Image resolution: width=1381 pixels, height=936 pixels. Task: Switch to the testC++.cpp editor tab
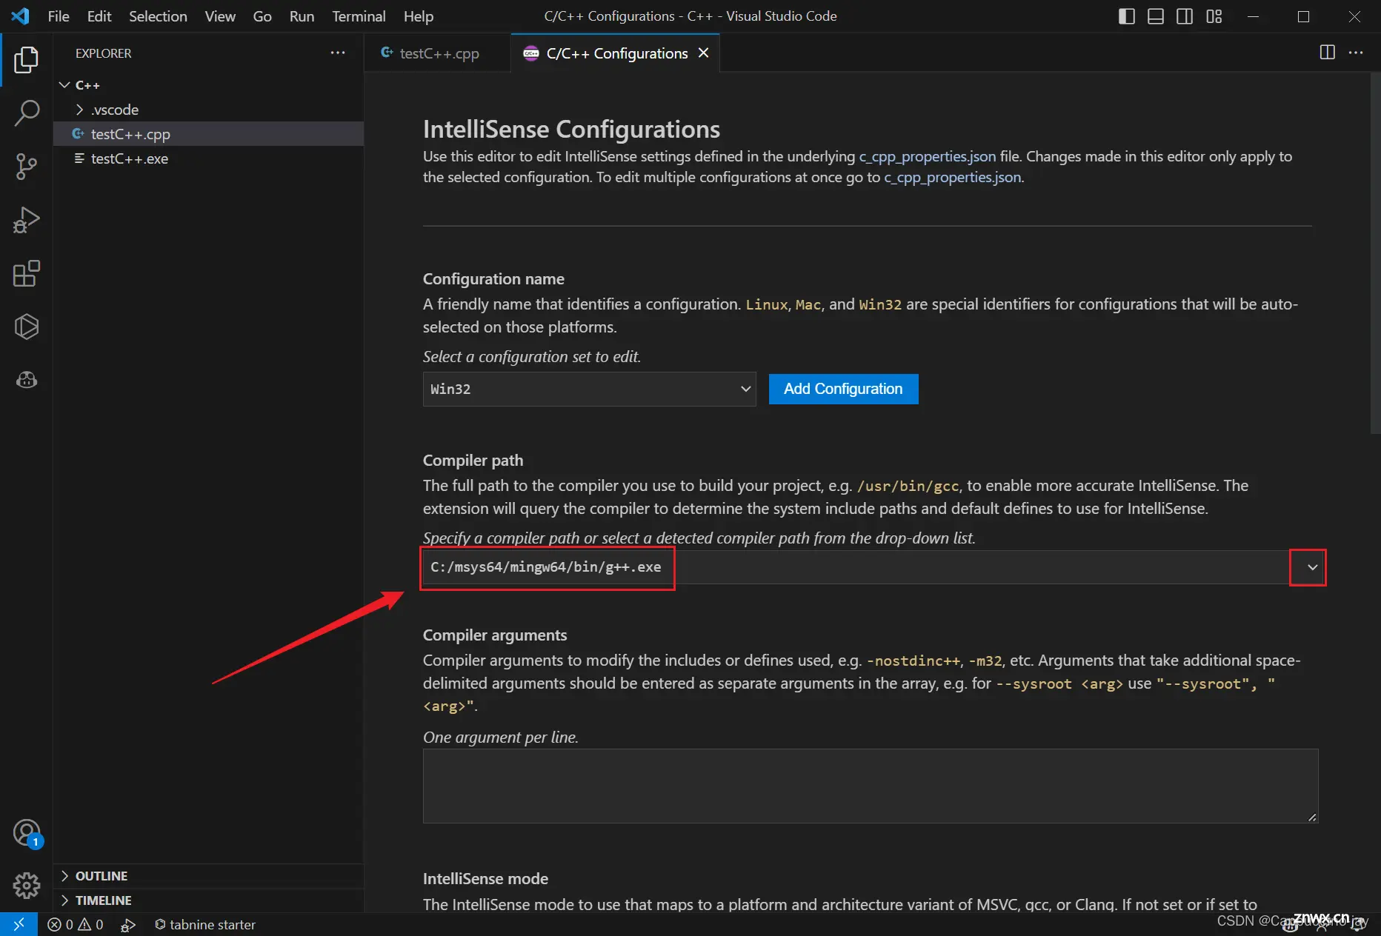437,53
